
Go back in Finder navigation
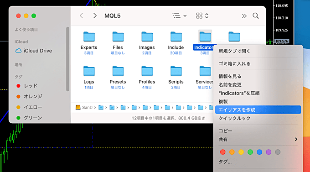coord(81,16)
